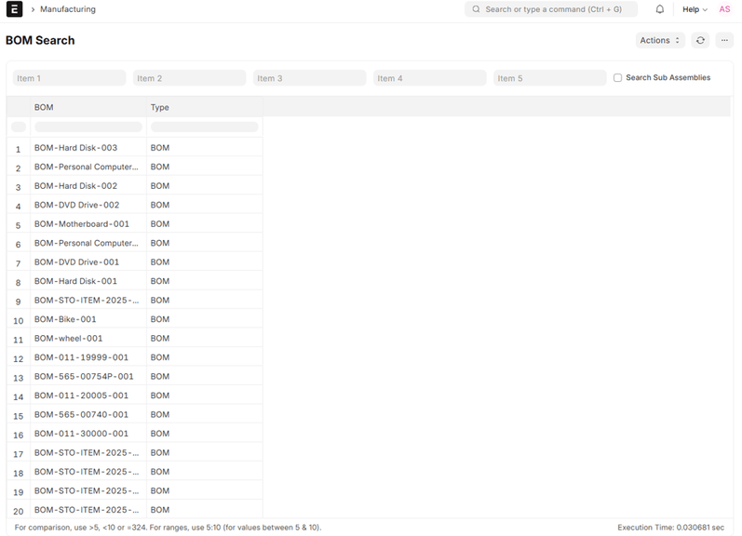The image size is (742, 536).
Task: Click the Execution Time status text
Action: point(670,527)
